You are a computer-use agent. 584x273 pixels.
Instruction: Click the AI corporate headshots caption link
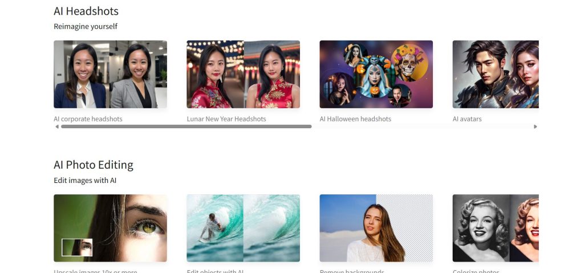click(88, 119)
